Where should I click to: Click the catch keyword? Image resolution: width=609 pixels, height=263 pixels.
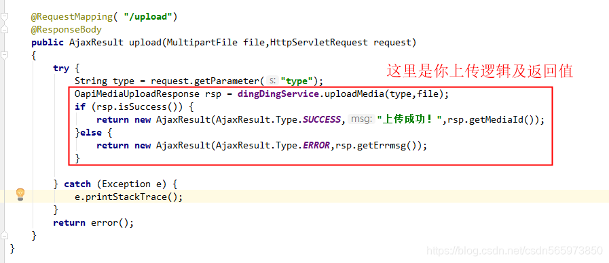point(77,184)
